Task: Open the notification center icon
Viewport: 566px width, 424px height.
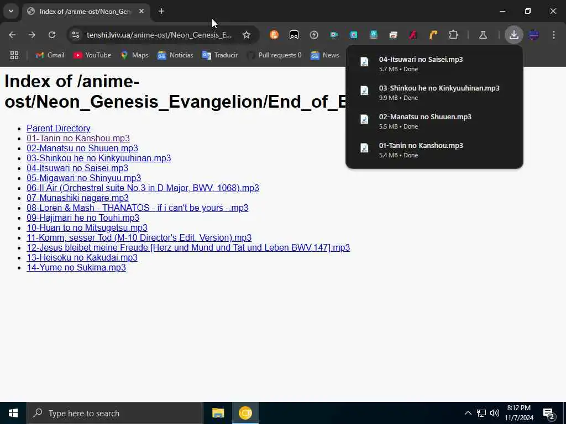Action: point(549,414)
